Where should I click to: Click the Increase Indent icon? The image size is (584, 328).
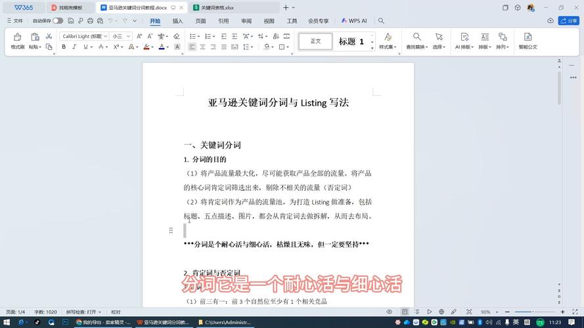(235, 36)
